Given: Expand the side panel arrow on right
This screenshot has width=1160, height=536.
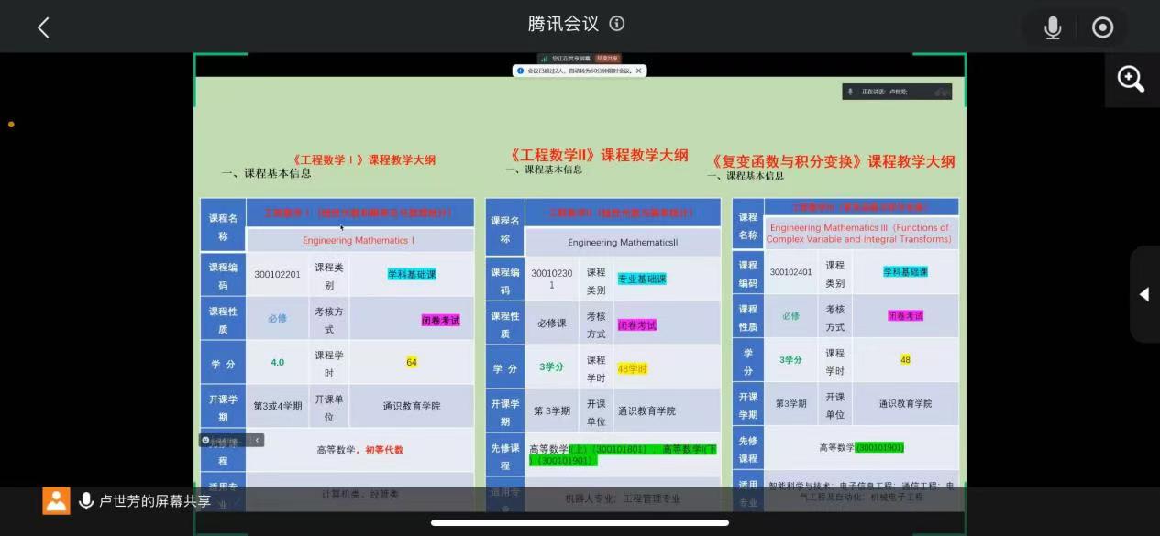Looking at the screenshot, I should click(1143, 294).
